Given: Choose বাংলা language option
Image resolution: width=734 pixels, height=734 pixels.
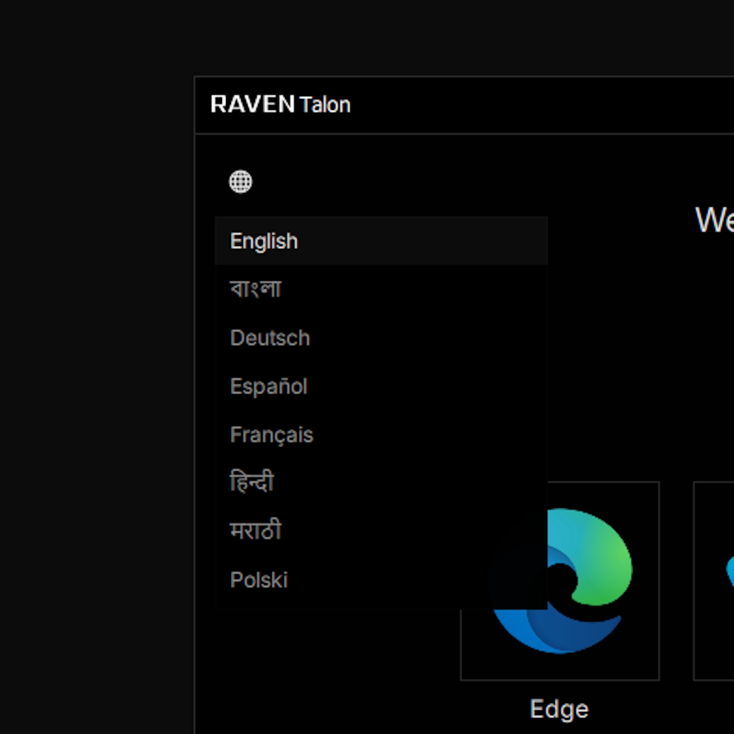Looking at the screenshot, I should coord(381,289).
